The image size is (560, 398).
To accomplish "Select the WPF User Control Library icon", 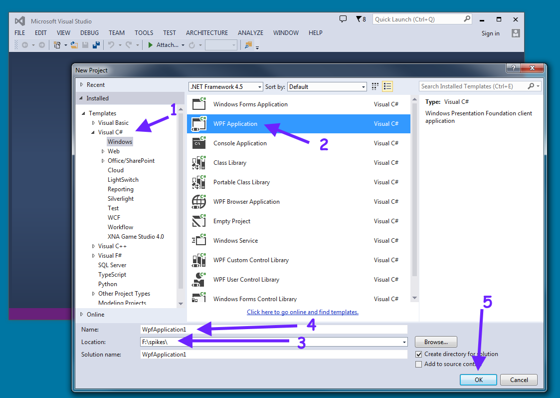I will point(199,280).
